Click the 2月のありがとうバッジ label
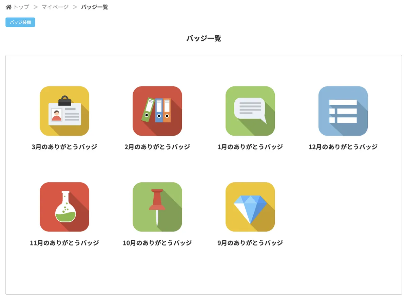Image resolution: width=407 pixels, height=299 pixels. coord(157,147)
